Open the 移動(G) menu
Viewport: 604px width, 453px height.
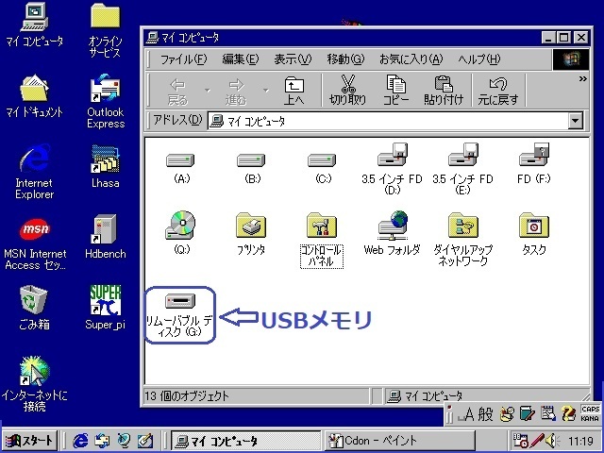pyautogui.click(x=345, y=59)
